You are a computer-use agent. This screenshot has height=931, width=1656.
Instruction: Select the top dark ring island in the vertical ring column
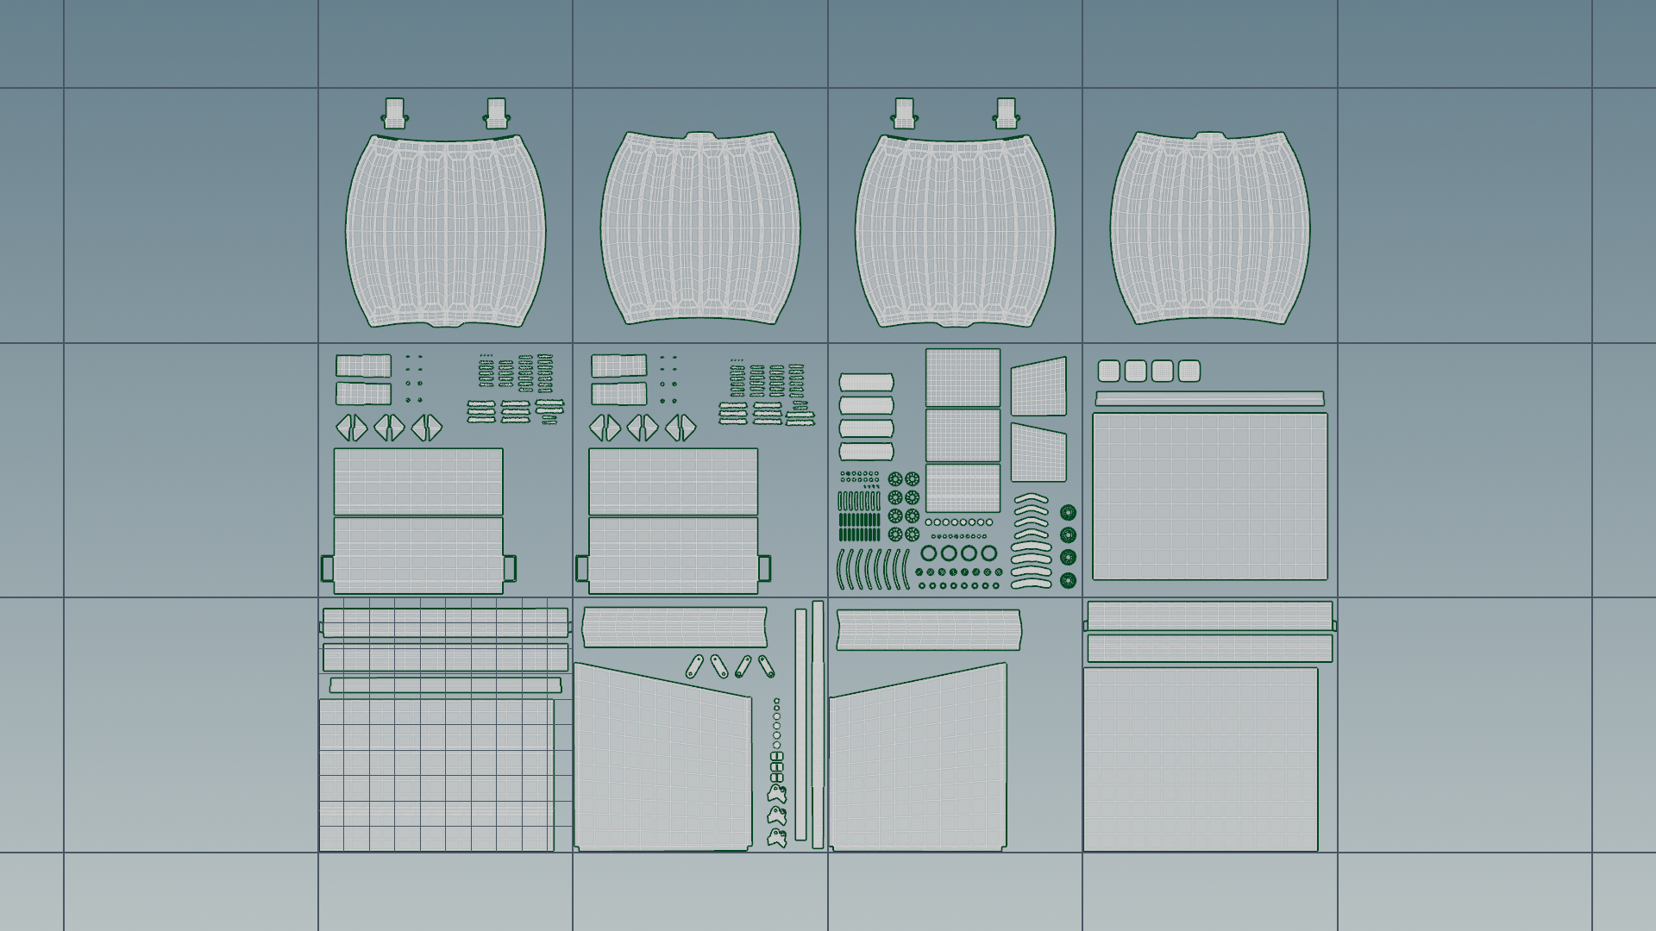[x=1068, y=513]
